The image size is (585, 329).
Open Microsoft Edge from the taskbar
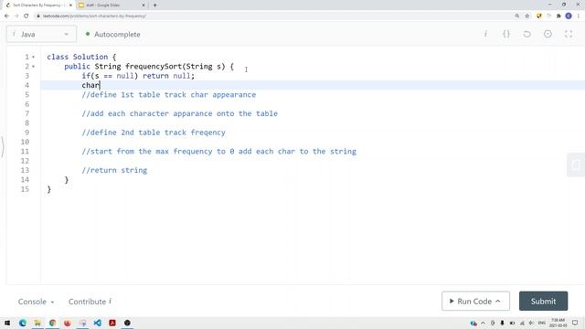(x=22, y=323)
